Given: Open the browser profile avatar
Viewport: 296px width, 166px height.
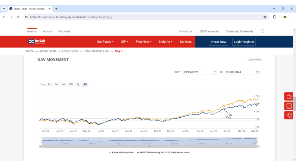Looking at the screenshot, I should pos(285,17).
